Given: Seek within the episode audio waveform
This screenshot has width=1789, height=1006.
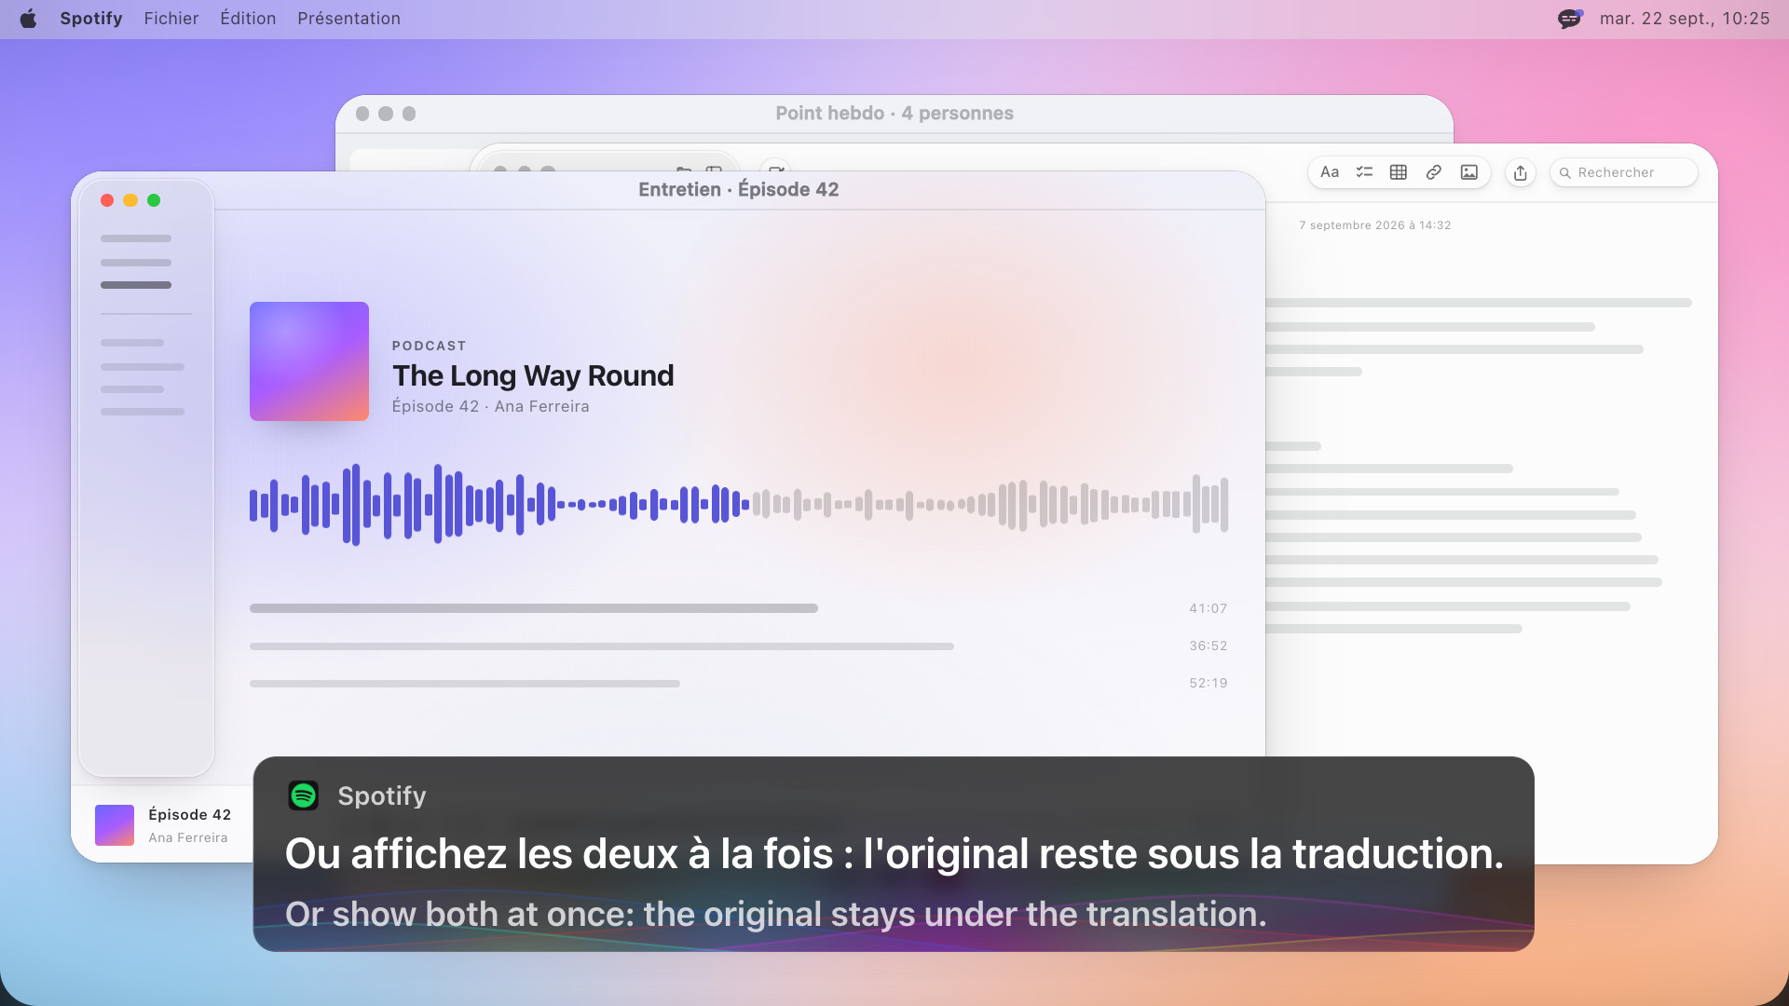Looking at the screenshot, I should point(739,505).
